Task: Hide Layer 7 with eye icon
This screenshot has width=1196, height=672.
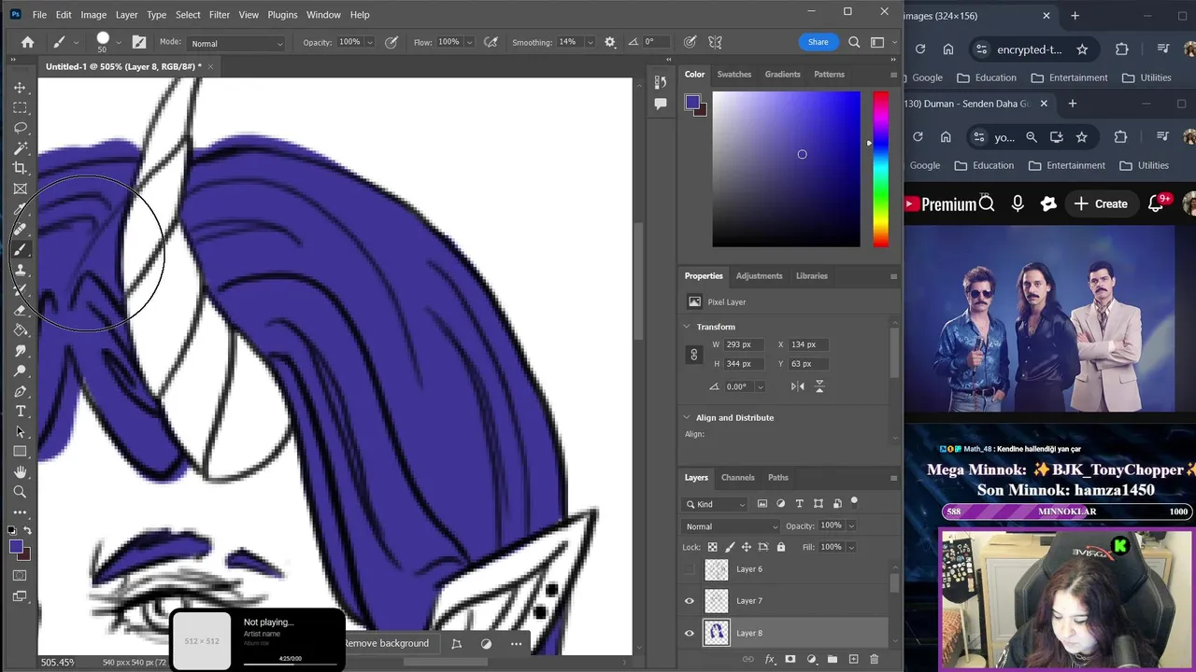Action: pyautogui.click(x=690, y=601)
